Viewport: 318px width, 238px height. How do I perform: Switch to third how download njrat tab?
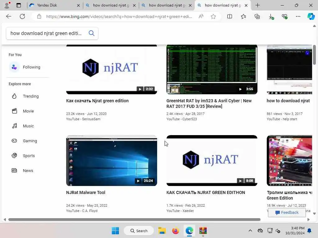pyautogui.click(x=167, y=5)
